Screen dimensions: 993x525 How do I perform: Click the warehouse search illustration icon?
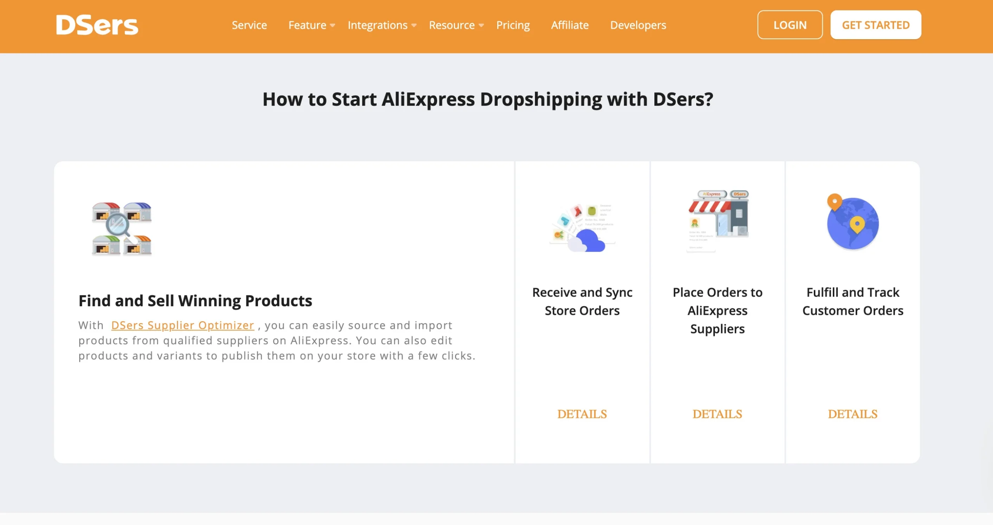tap(122, 228)
